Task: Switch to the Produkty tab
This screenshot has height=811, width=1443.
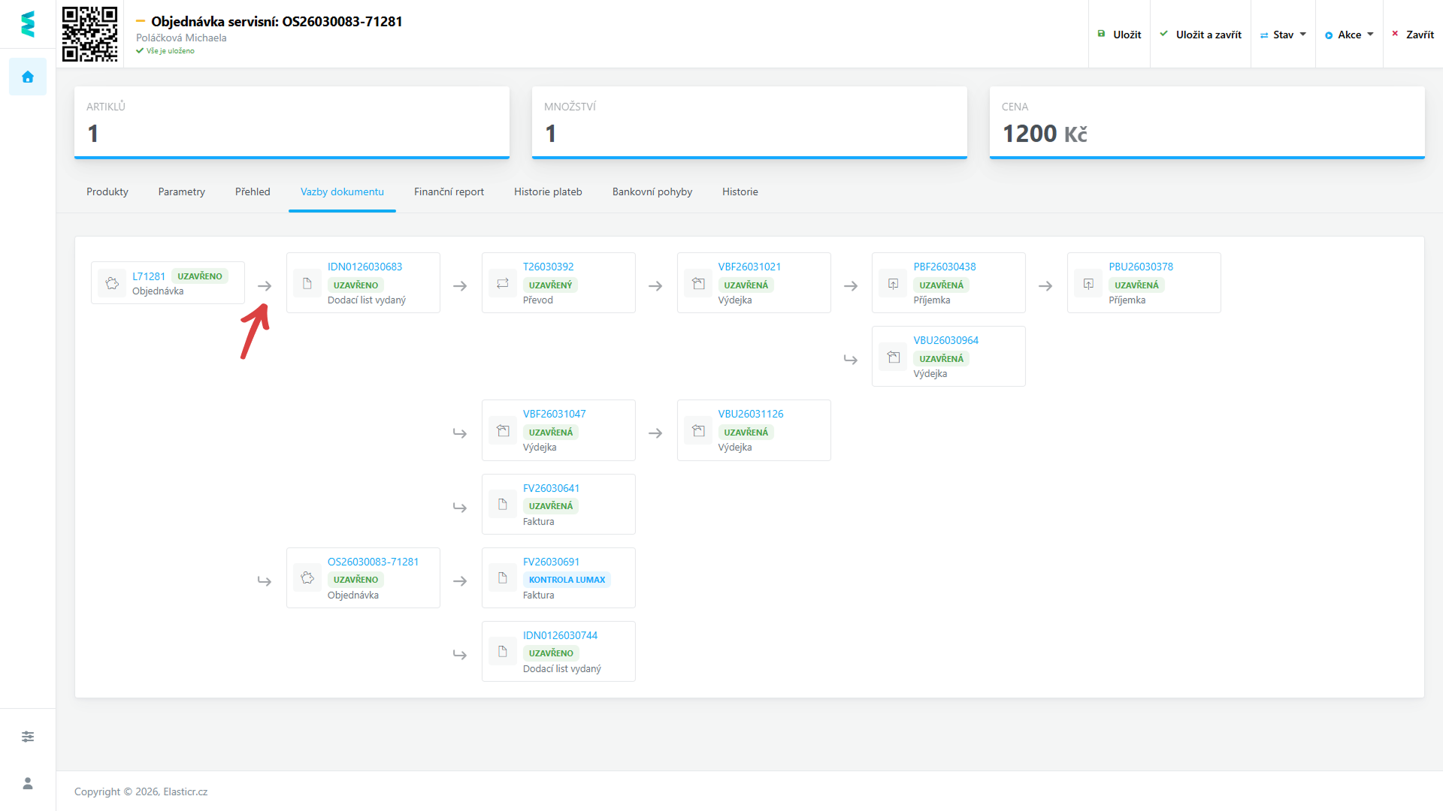Action: coord(107,191)
